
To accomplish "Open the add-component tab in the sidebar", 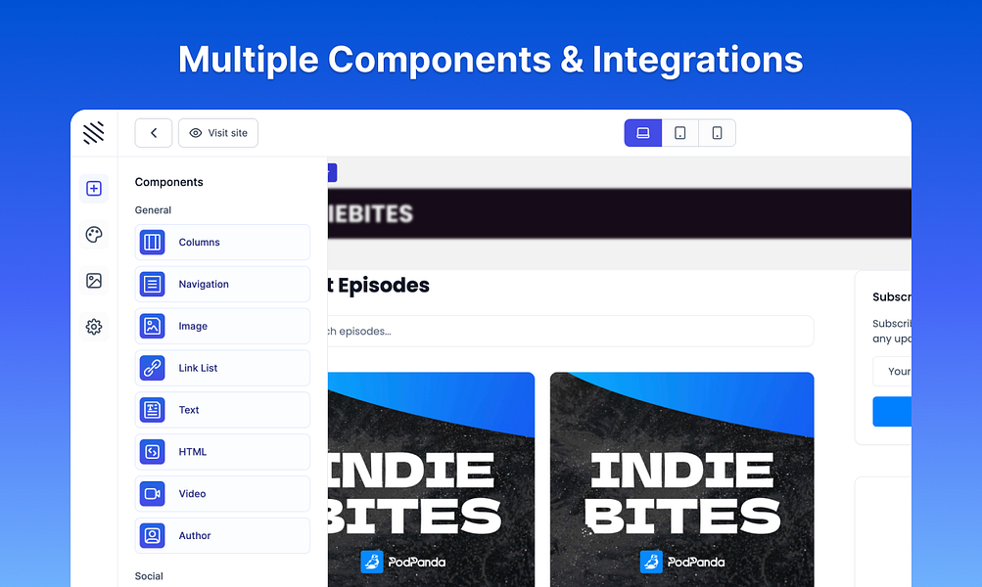I will pos(94,188).
